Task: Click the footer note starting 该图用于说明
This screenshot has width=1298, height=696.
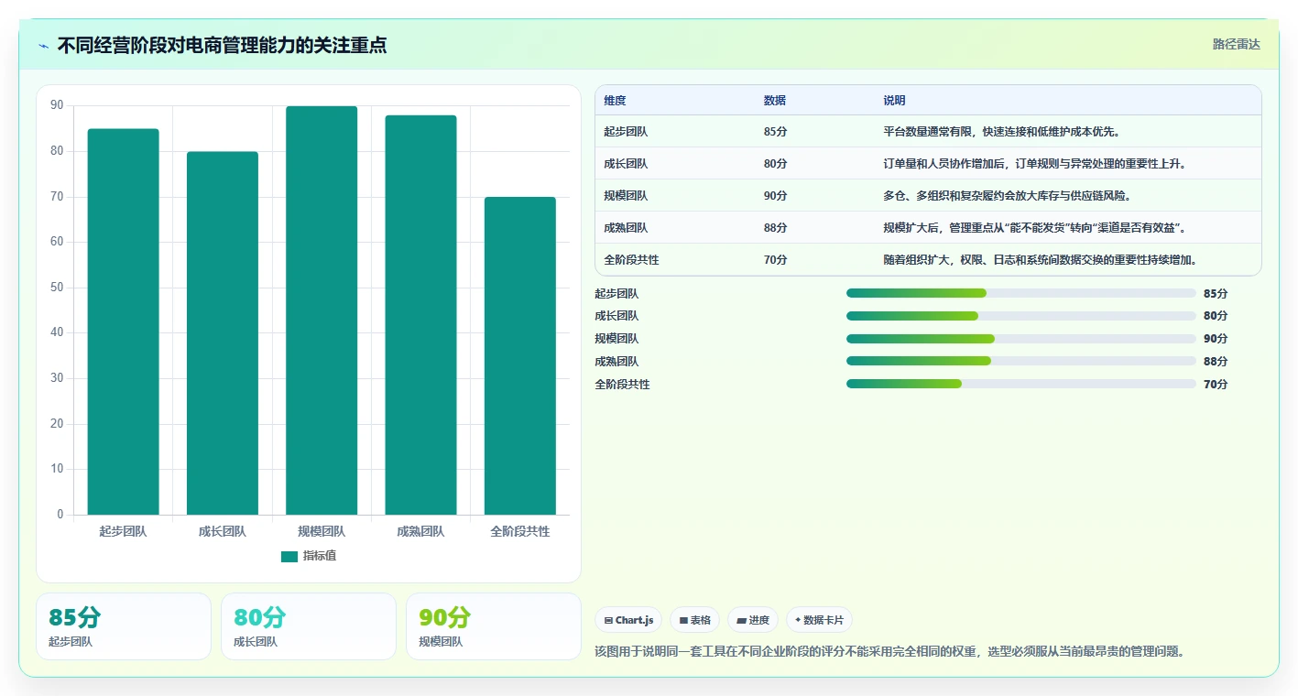Action: pyautogui.click(x=890, y=652)
